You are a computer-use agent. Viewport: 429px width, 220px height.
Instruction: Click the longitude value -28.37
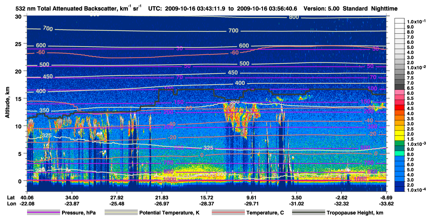[x=207, y=204]
